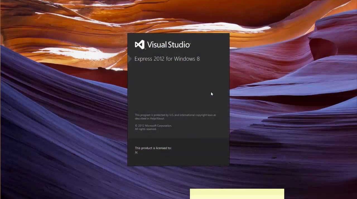Click the empty dark center of the splash screen

point(178,89)
